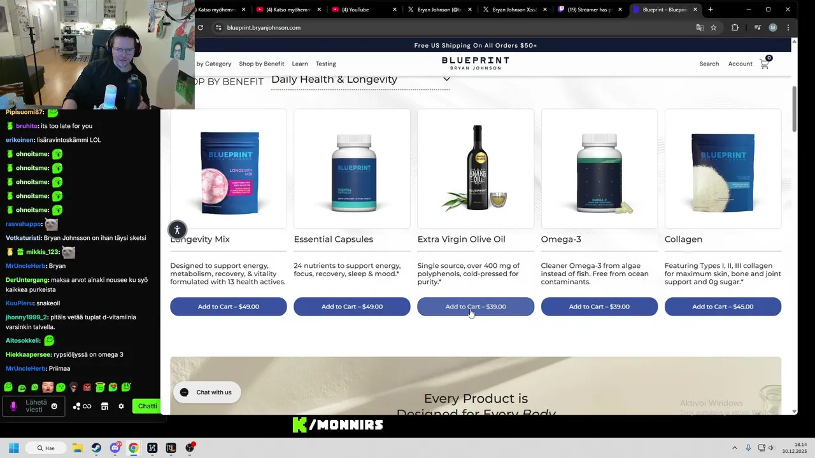Add Collagen to cart
Viewport: 815px width, 458px height.
point(723,307)
